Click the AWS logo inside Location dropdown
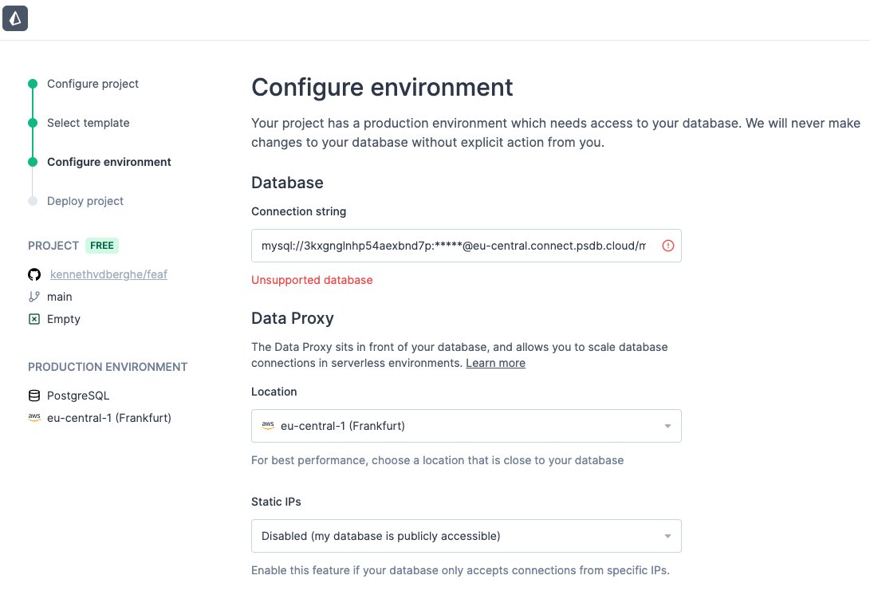This screenshot has height=591, width=870. click(x=268, y=426)
